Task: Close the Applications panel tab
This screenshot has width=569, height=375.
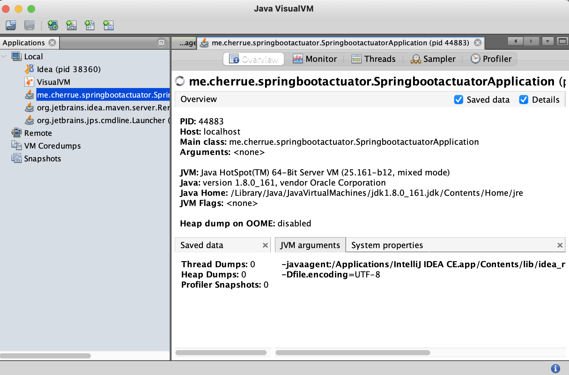Action: (x=52, y=43)
